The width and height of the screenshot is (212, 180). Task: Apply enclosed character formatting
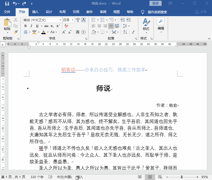[83, 32]
